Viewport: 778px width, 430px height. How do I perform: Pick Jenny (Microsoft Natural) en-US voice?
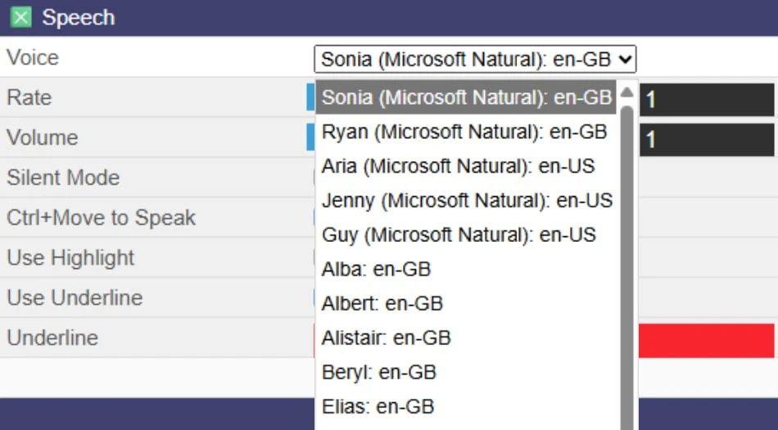click(x=467, y=200)
